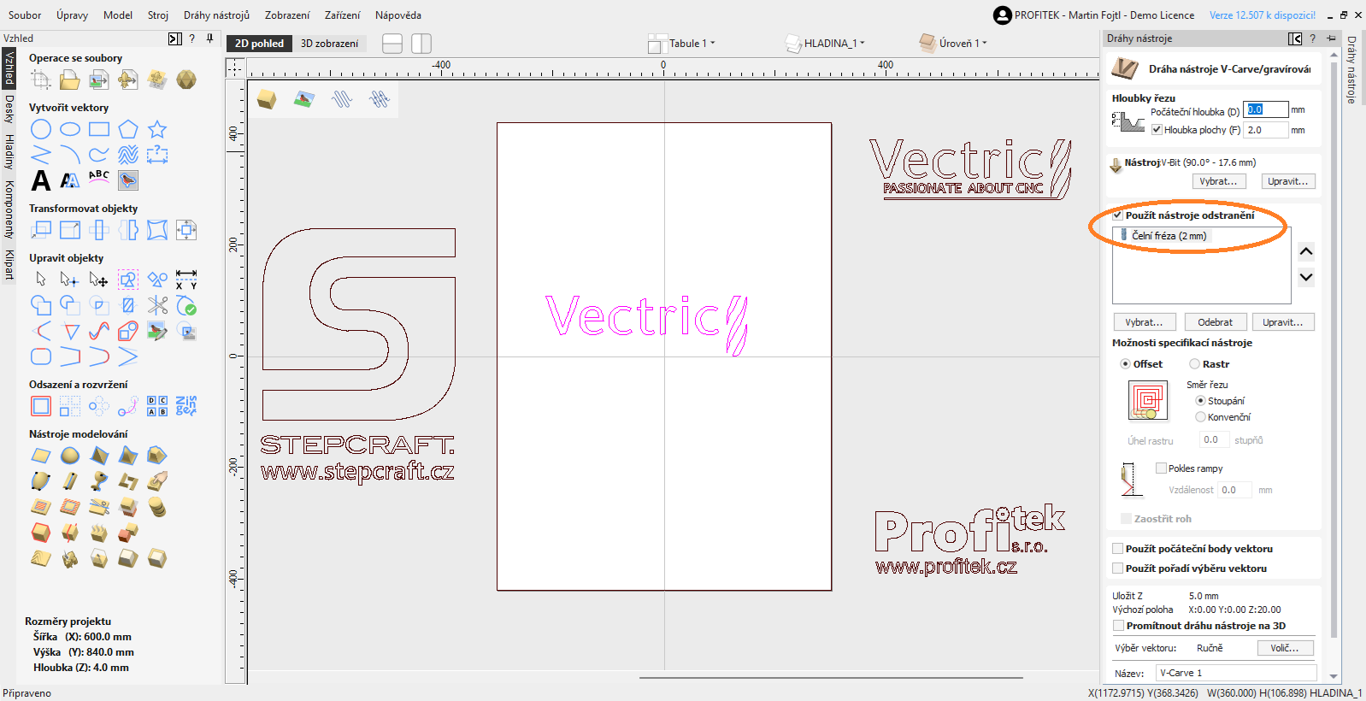Click the Název input field

(1235, 673)
